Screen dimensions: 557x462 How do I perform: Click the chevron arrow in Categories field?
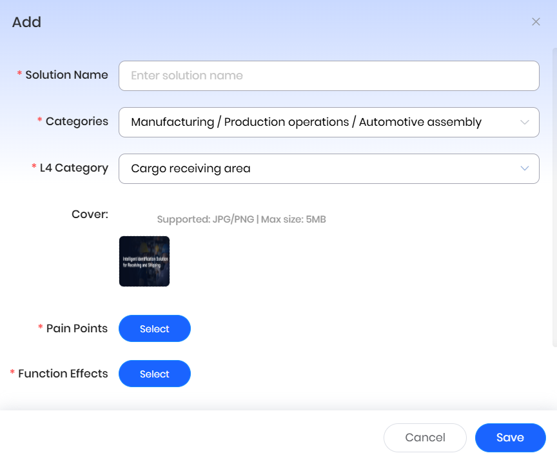click(x=525, y=122)
